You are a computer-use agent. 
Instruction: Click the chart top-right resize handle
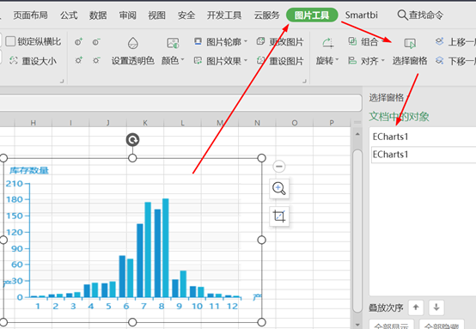point(262,158)
